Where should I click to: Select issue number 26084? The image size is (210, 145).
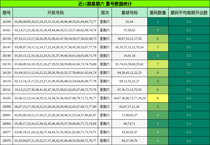7,124
